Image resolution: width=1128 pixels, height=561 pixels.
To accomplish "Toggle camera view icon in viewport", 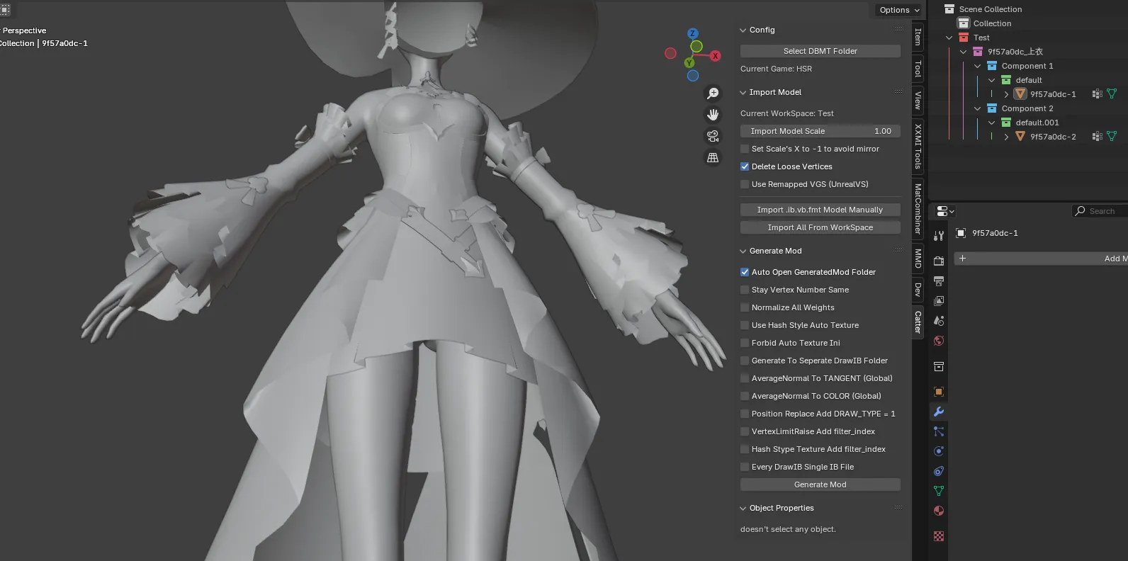I will point(713,136).
